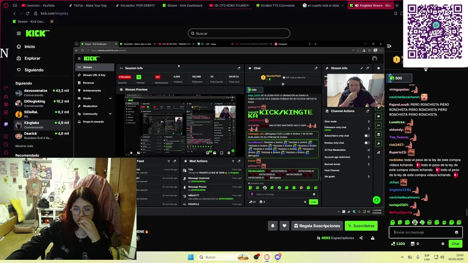Image resolution: width=468 pixels, height=263 pixels.
Task: Toggle Subscribers-only chat switch
Action: [367, 136]
